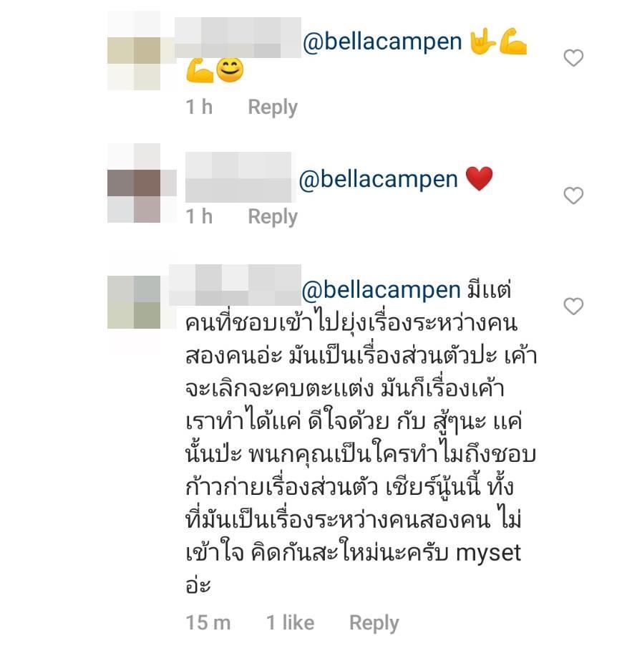The height and width of the screenshot is (656, 622).
Task: Open @bellacampen mention beside the red heart
Action: tap(379, 180)
